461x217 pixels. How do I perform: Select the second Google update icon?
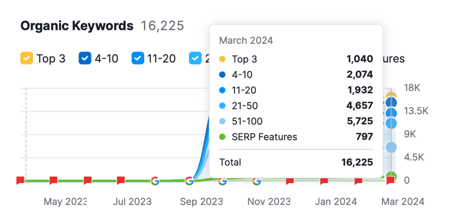click(x=189, y=181)
